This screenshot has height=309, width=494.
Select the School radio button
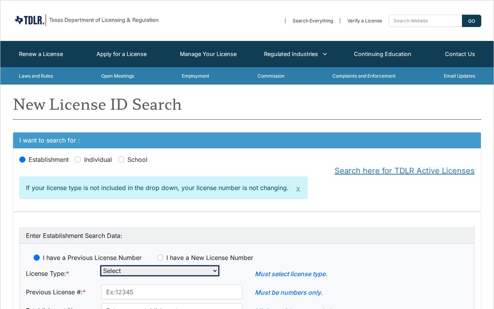tap(121, 160)
